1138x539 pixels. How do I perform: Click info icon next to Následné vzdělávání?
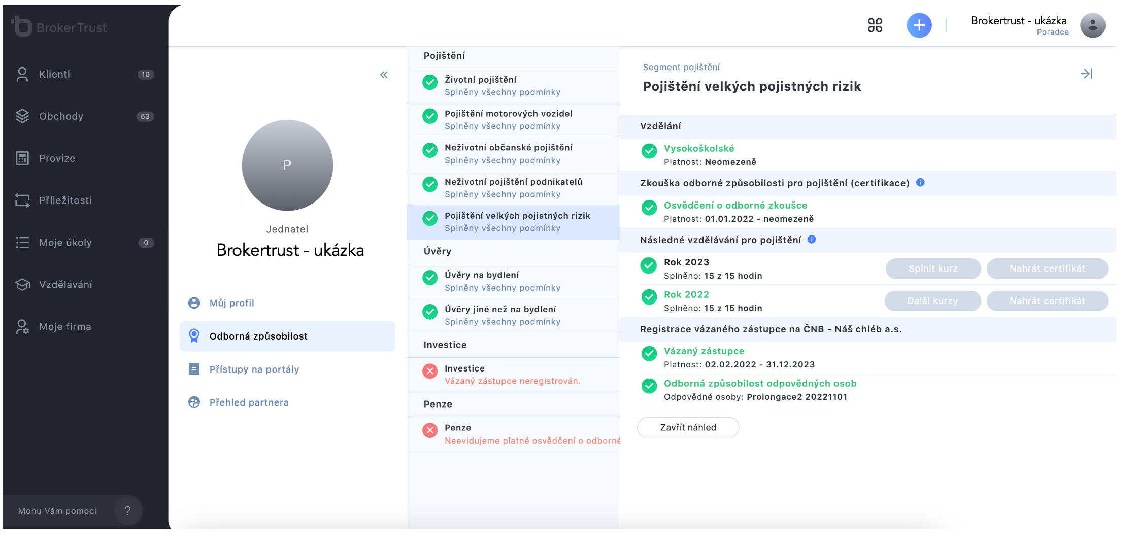(812, 240)
